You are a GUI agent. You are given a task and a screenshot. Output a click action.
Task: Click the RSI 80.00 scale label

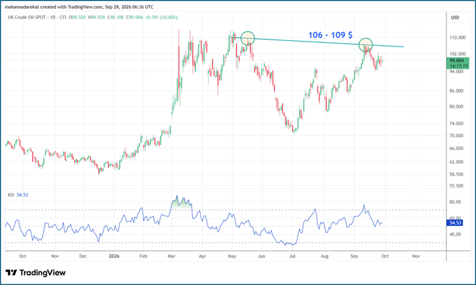(x=455, y=202)
